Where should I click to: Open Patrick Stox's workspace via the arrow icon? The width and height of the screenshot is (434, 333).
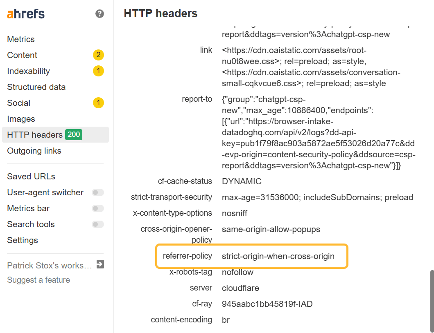coord(100,264)
